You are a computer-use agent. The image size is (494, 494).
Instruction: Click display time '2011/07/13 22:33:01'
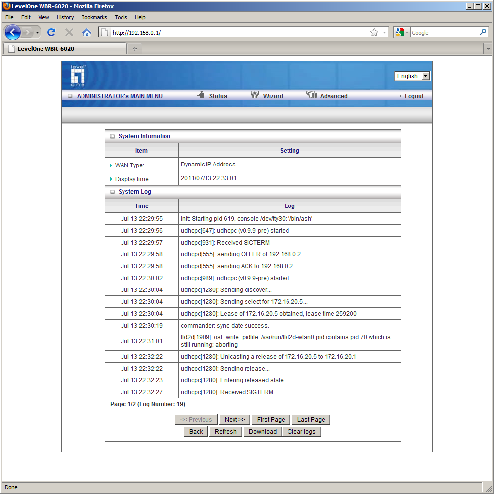click(208, 178)
